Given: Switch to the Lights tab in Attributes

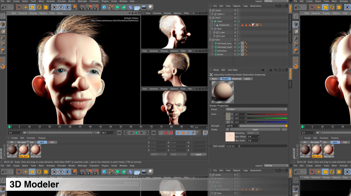Looking at the screenshot, I should (247, 79).
